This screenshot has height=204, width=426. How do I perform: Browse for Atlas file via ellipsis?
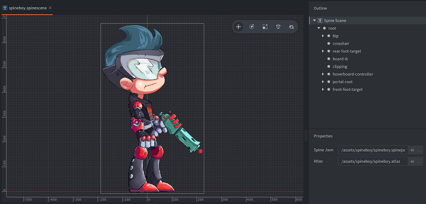pyautogui.click(x=419, y=161)
